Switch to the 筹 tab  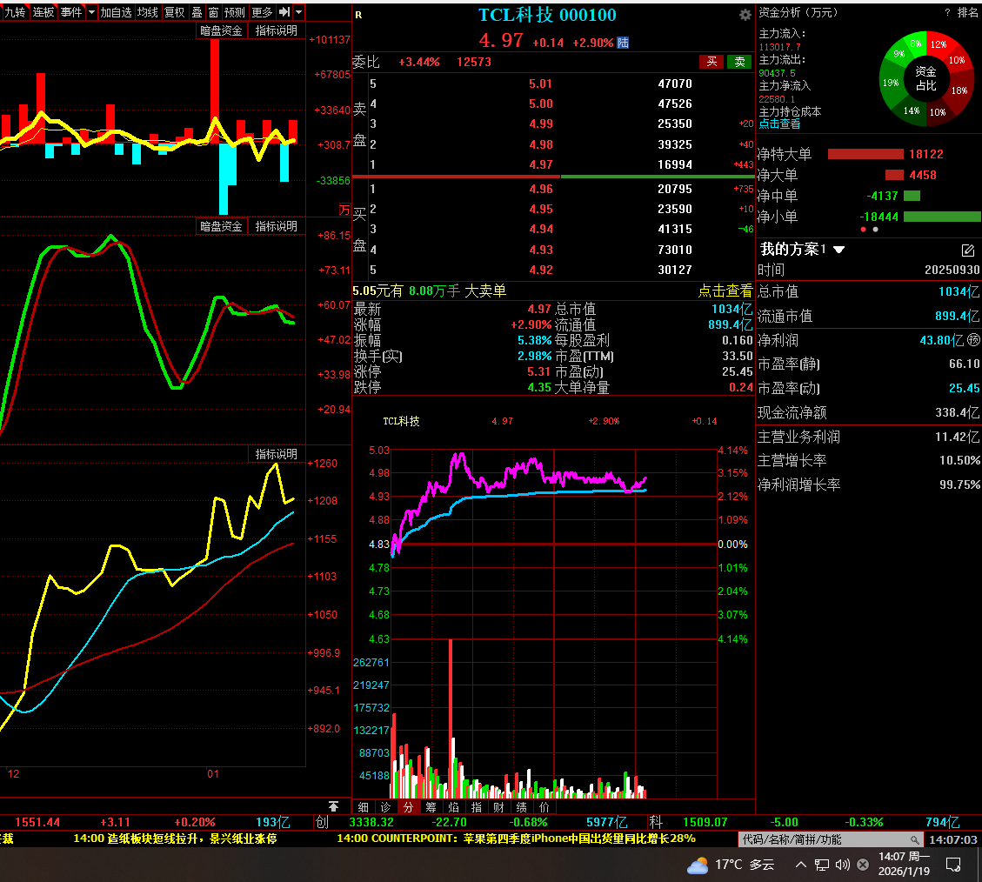coord(431,807)
